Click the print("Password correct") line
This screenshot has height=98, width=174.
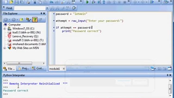tap(82, 31)
